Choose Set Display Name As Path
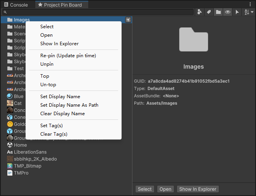 pyautogui.click(x=74, y=105)
